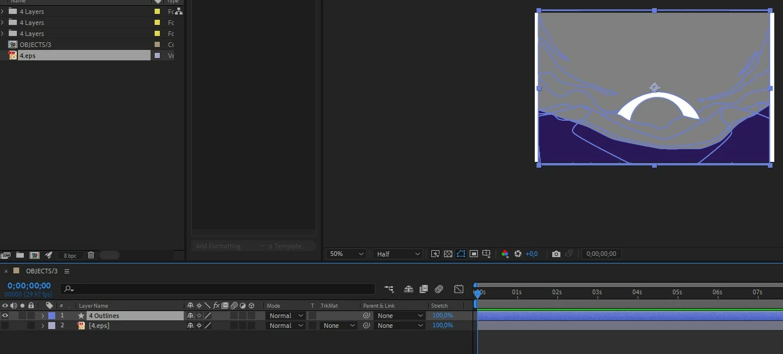Open blending Mode dropdown for [4.eps]

[285, 326]
